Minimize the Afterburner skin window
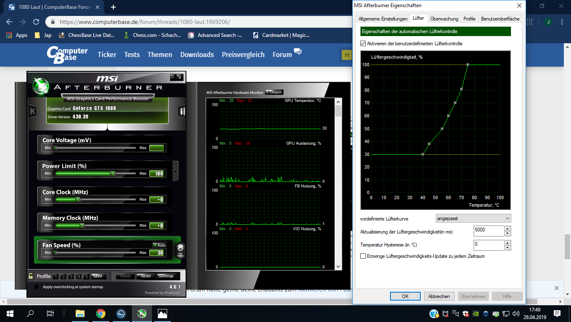Image resolution: width=571 pixels, height=322 pixels. (173, 77)
